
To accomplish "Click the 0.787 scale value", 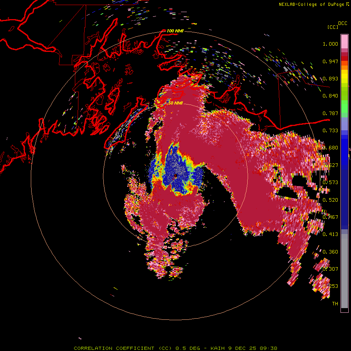I will pos(330,113).
